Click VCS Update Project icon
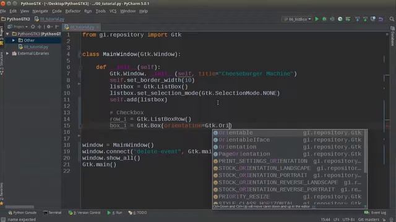 point(358,19)
